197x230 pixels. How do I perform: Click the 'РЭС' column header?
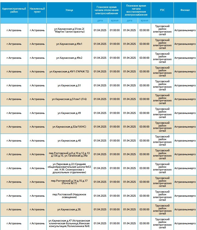pos(162,10)
